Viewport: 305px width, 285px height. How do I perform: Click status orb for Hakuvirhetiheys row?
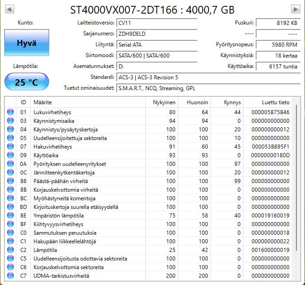[10, 146]
